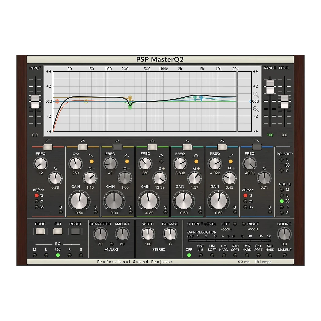
Task: Enable the R channel in the EQ selector row
Action: coord(70,255)
